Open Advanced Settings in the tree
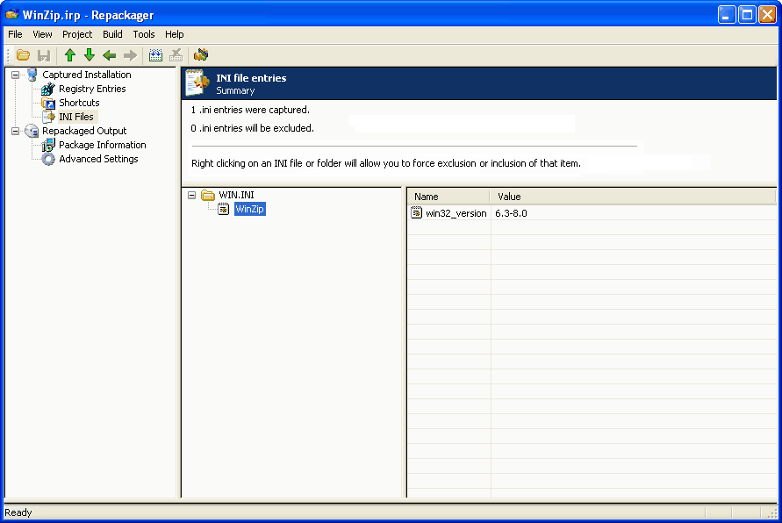The width and height of the screenshot is (782, 523). pyautogui.click(x=98, y=159)
